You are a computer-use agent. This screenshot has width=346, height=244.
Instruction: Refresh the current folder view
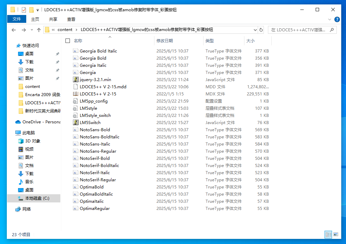coord(261,30)
